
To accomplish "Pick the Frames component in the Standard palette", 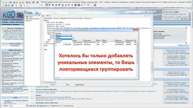I will coord(46,5).
